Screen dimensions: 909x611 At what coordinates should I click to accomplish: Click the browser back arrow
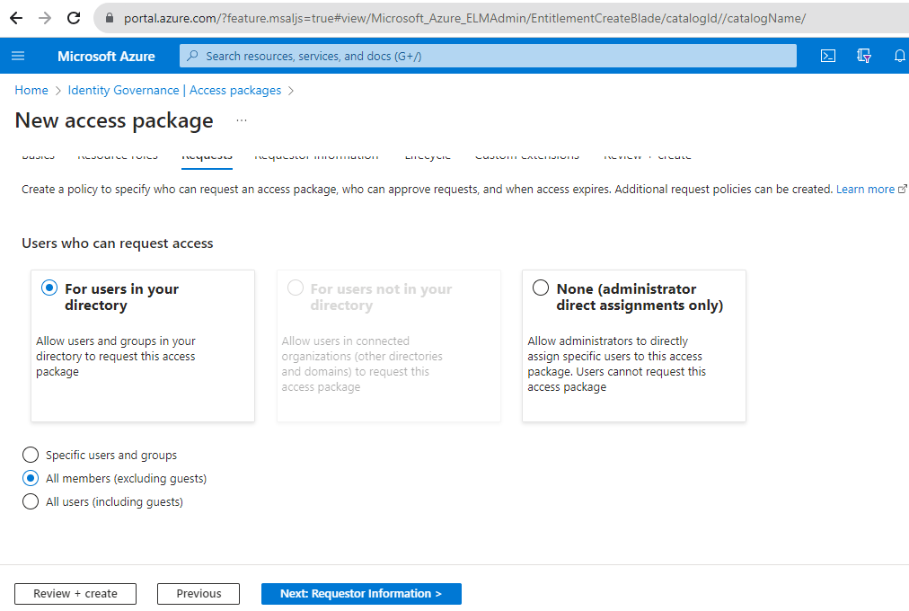[x=16, y=18]
